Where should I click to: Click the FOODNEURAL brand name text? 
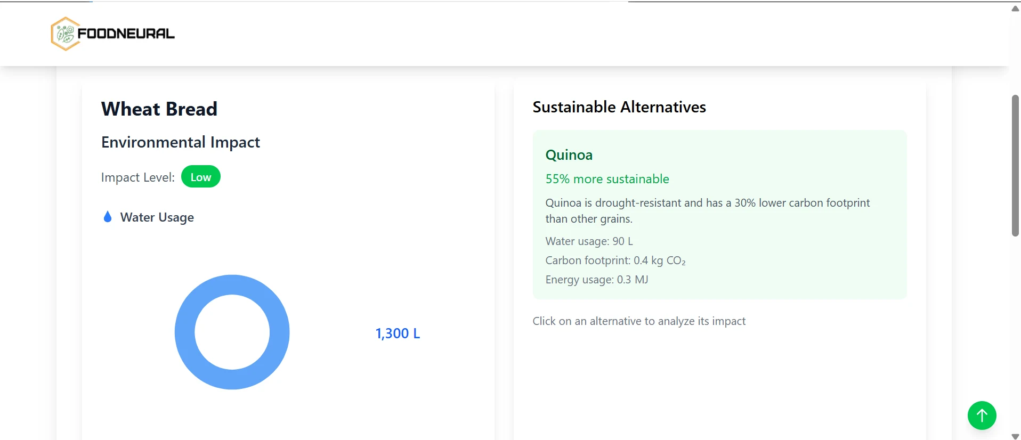pos(126,34)
